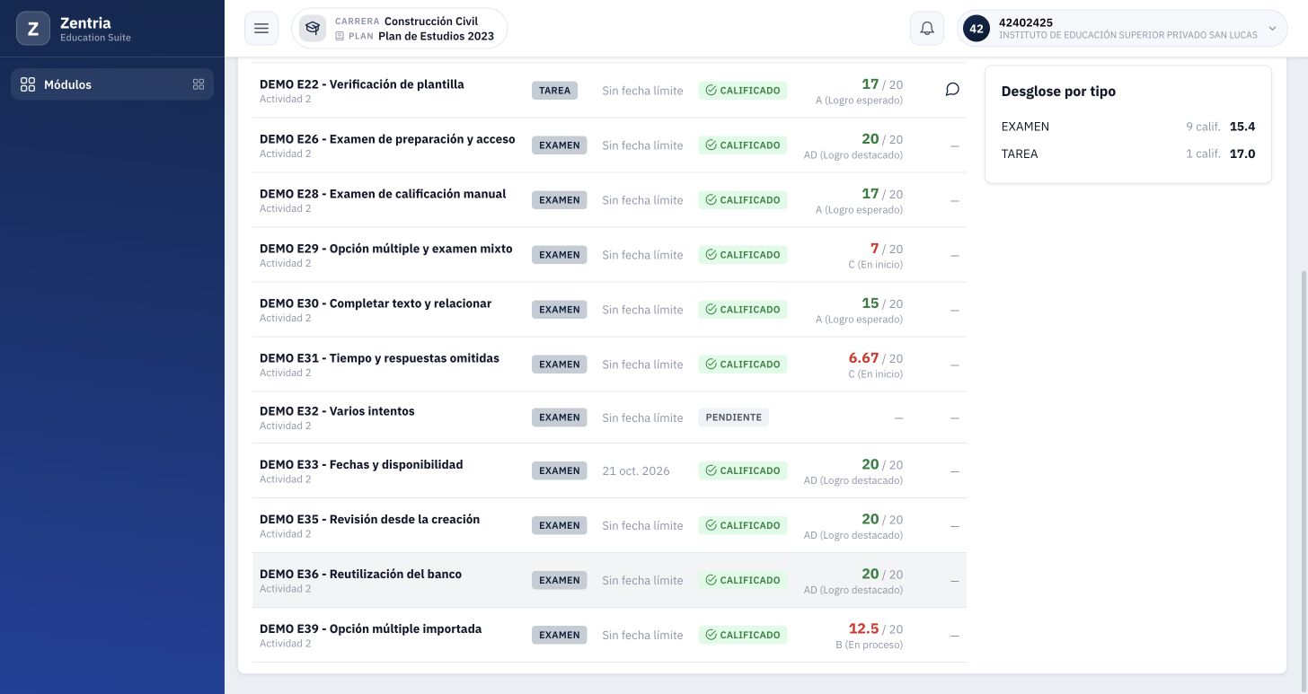Open DEMO E26 - Examen de preparación y acceso
This screenshot has width=1308, height=694.
coord(387,139)
